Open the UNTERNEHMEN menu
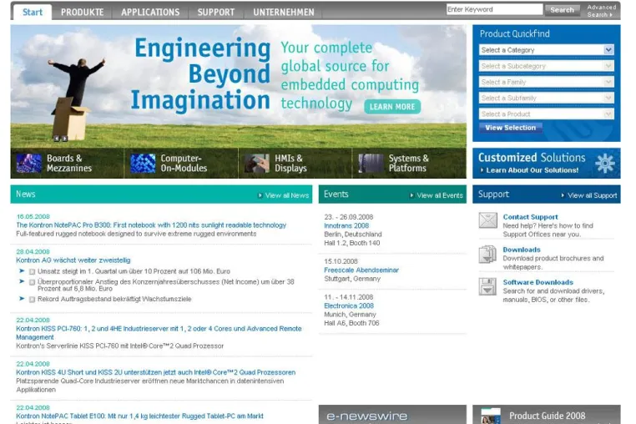The image size is (636, 424). (284, 13)
